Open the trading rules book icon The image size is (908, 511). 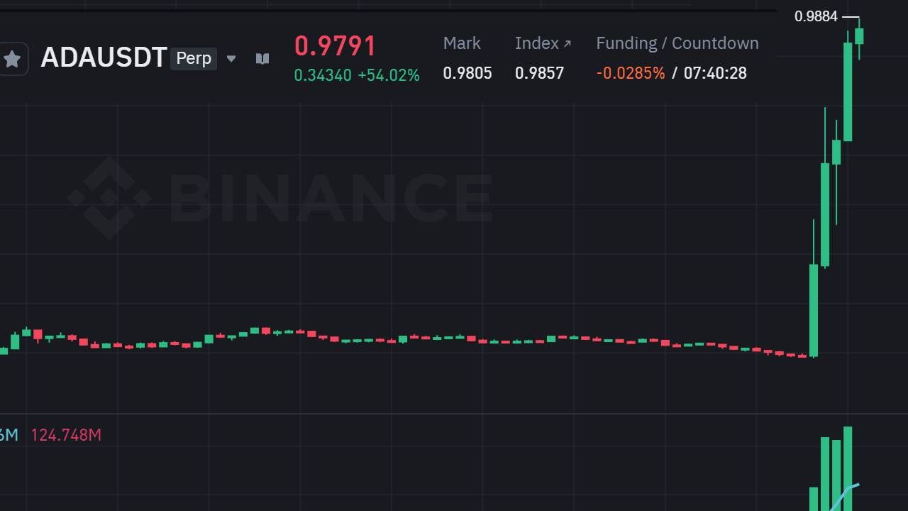pos(262,58)
